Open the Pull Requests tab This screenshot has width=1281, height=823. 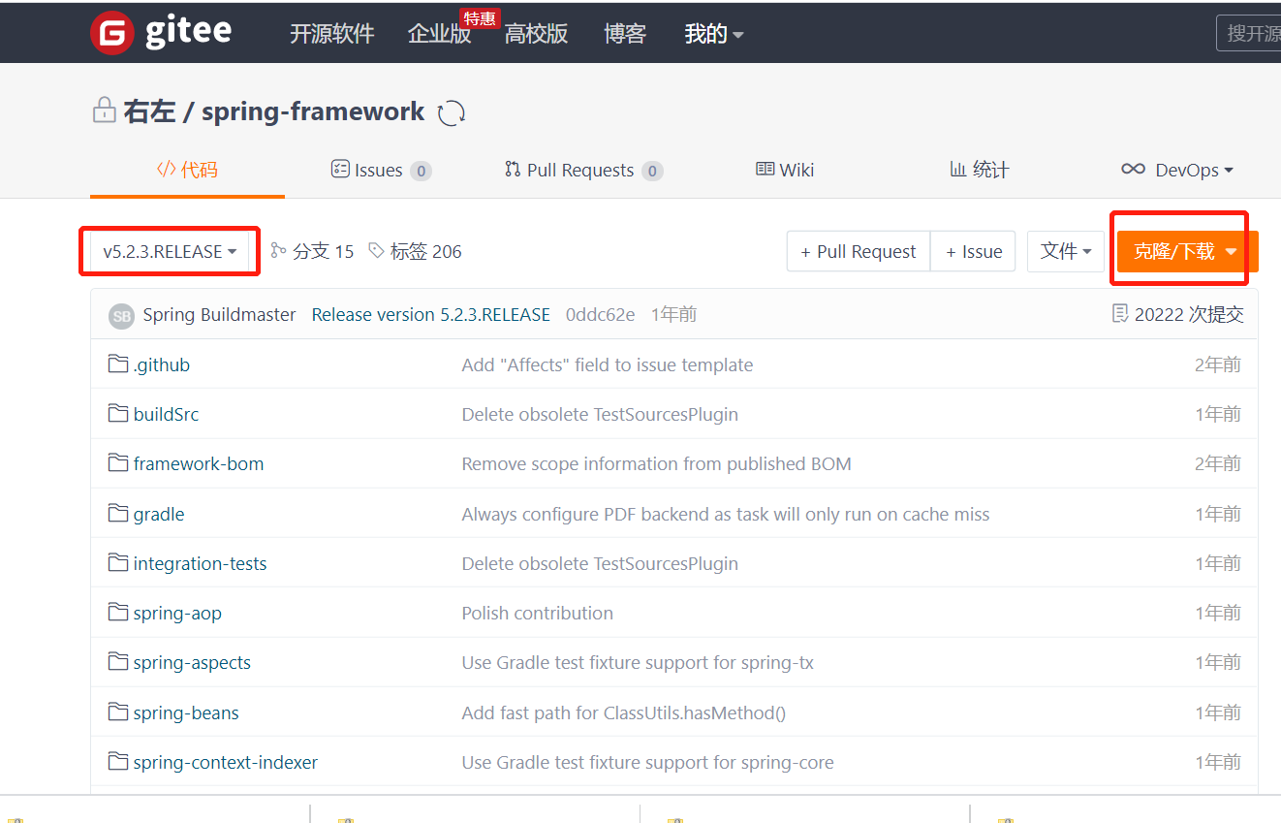point(583,170)
